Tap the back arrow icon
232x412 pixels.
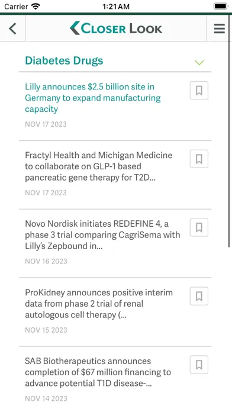point(12,28)
